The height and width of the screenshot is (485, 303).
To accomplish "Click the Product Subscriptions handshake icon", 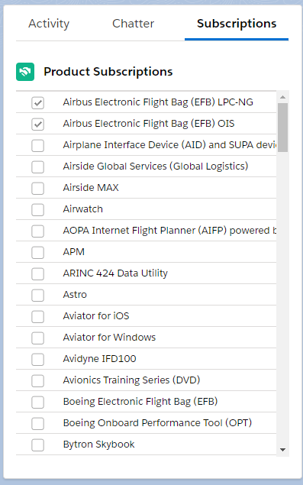I will 25,72.
